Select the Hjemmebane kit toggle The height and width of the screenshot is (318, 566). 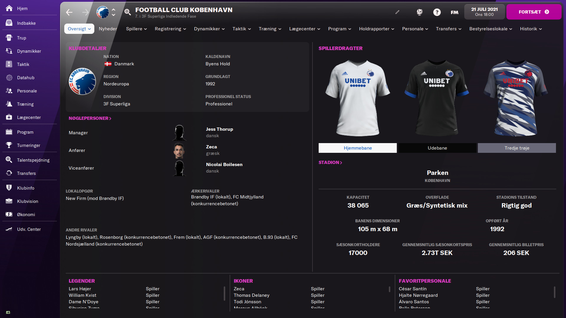click(x=358, y=148)
